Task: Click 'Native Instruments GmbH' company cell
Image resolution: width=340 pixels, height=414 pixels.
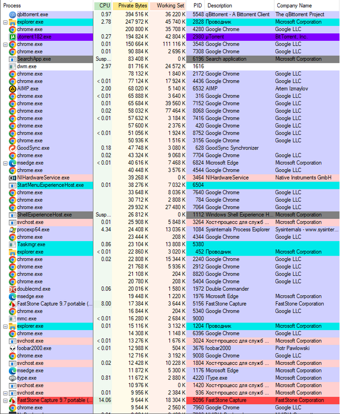Action: 303,178
